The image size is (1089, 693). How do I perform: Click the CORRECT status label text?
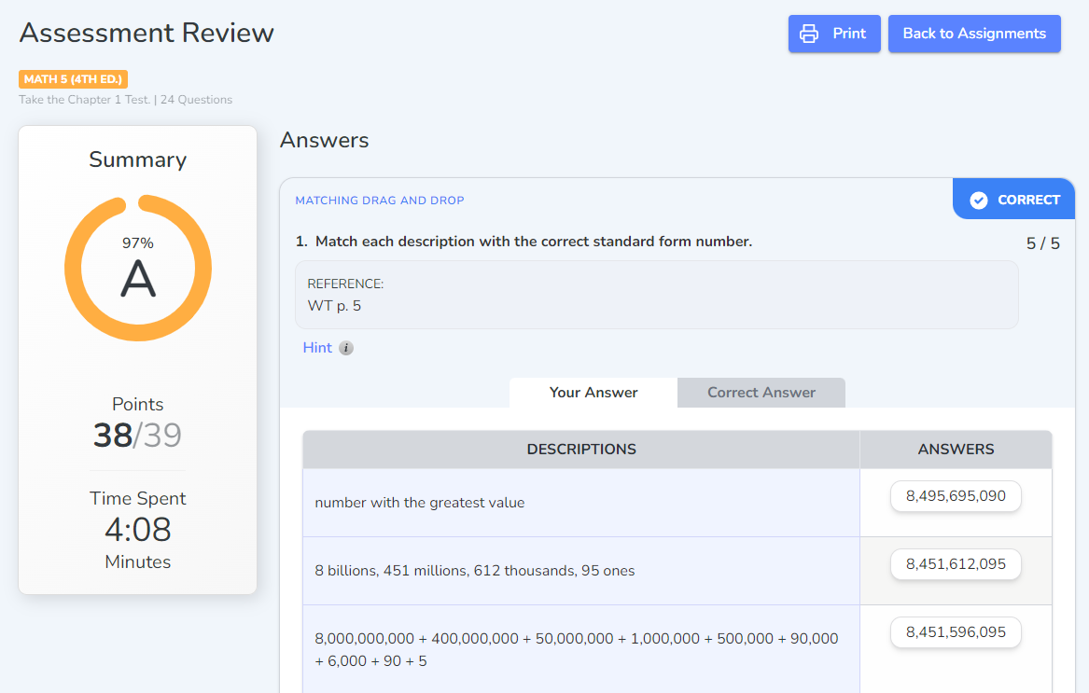point(1028,200)
